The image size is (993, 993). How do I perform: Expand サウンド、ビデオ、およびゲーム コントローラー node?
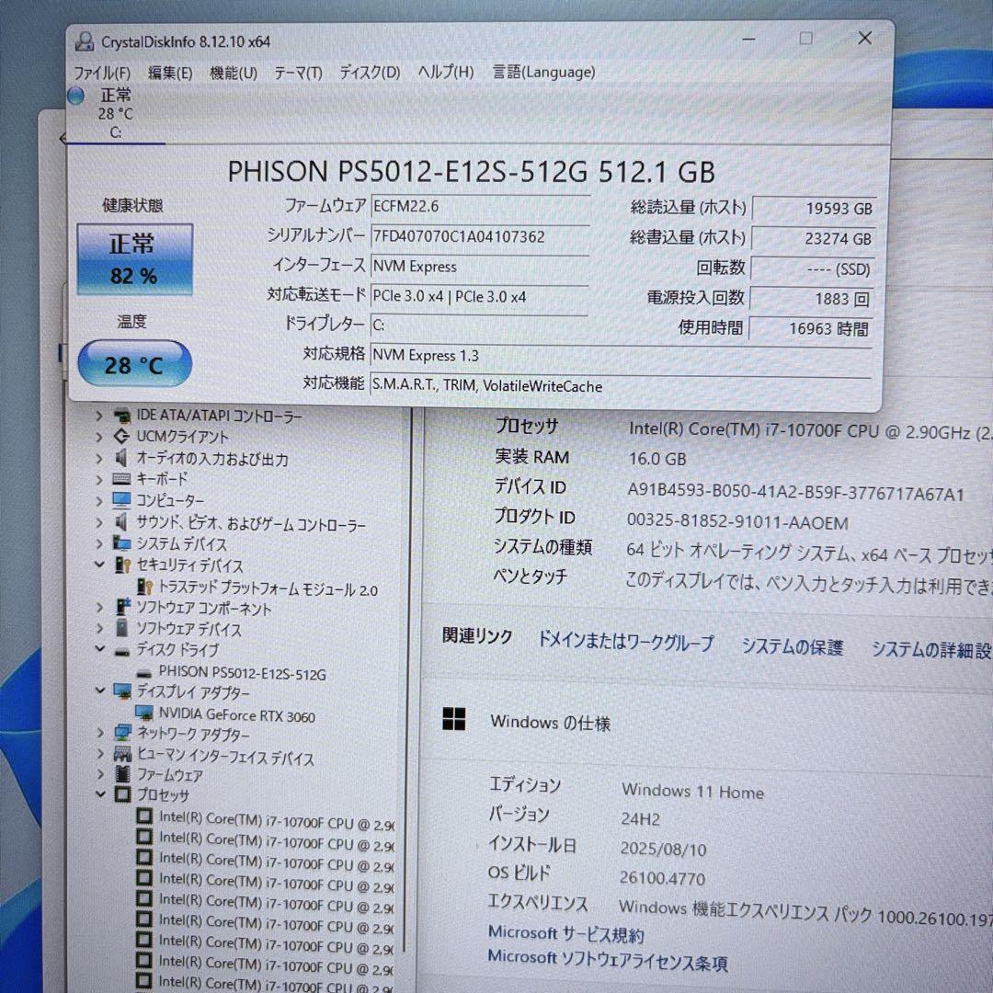click(x=99, y=523)
